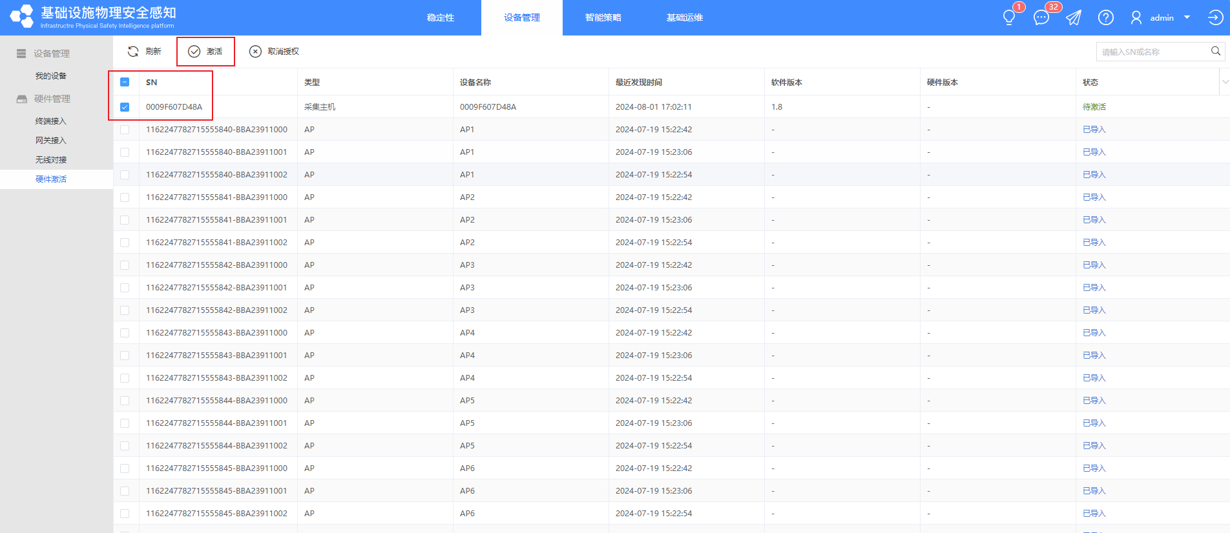This screenshot has height=533, width=1230.
Task: Click the platform hexagon logo
Action: [21, 17]
